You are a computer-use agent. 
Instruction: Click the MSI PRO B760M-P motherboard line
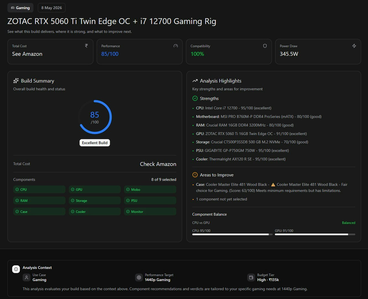pyautogui.click(x=259, y=117)
